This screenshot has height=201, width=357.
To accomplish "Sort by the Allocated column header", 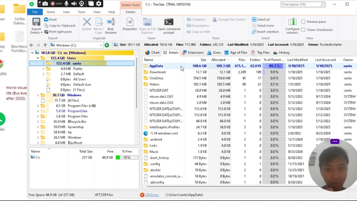I will click(x=220, y=60).
